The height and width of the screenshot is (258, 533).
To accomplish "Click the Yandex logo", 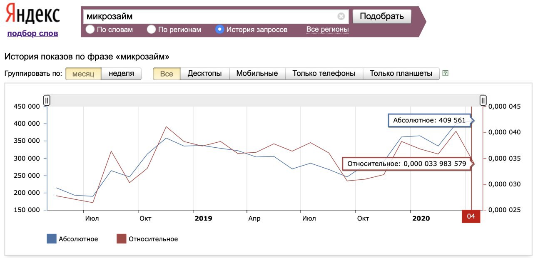I will click(x=32, y=14).
